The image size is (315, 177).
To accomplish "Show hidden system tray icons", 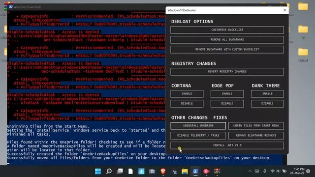I will click(x=250, y=171).
